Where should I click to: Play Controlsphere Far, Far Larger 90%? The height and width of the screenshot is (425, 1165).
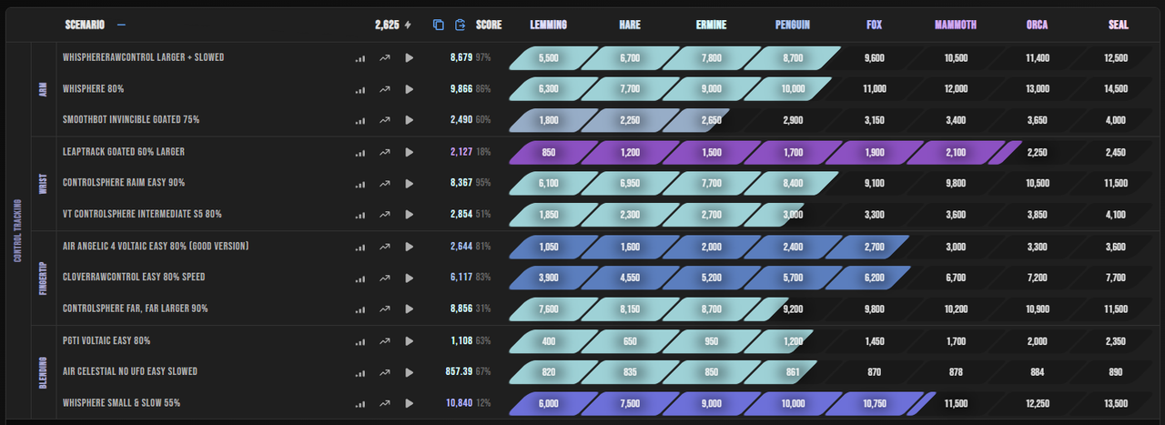click(x=409, y=309)
